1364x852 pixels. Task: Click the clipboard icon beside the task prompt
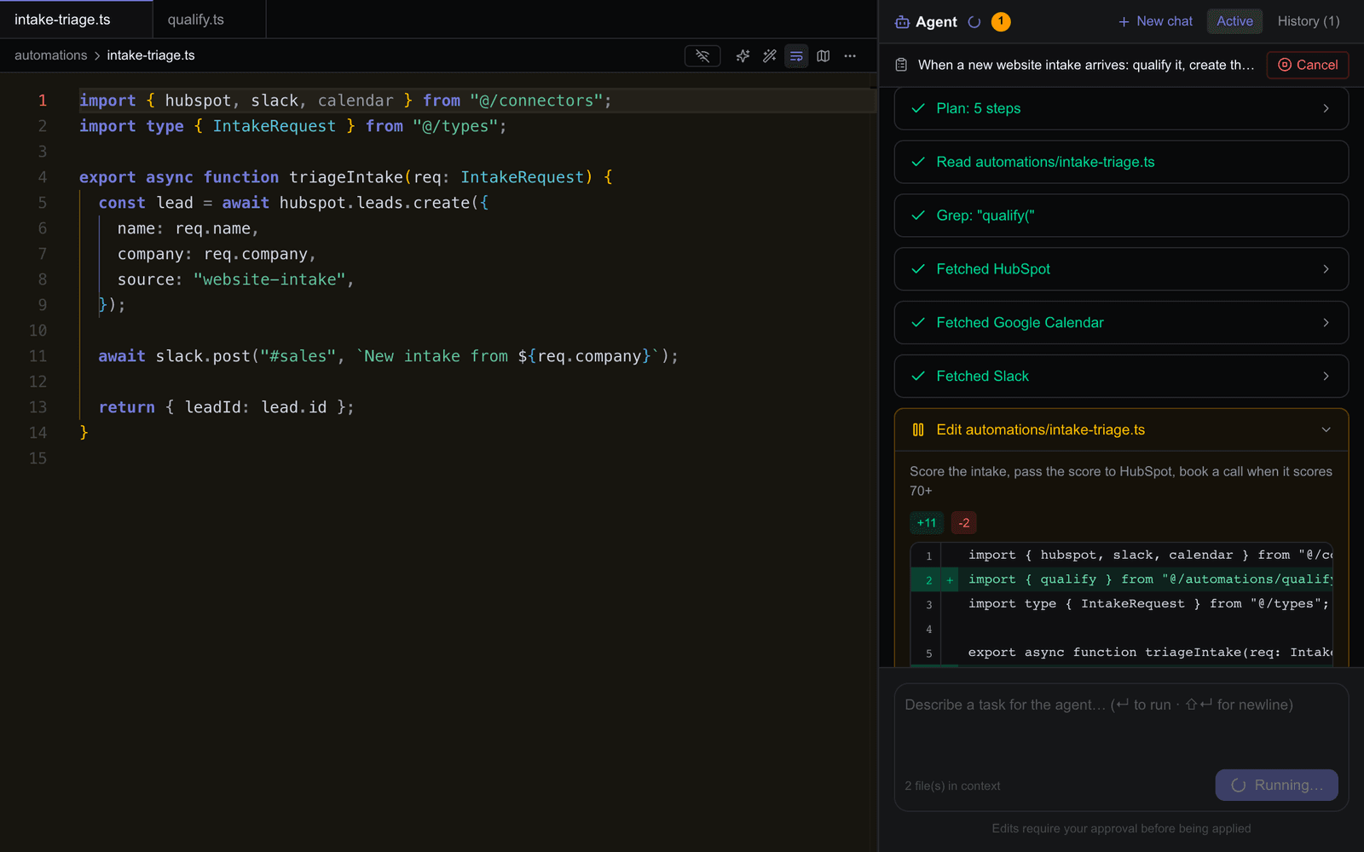(901, 65)
